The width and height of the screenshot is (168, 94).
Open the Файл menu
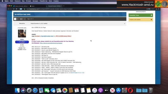[x=12, y=1]
